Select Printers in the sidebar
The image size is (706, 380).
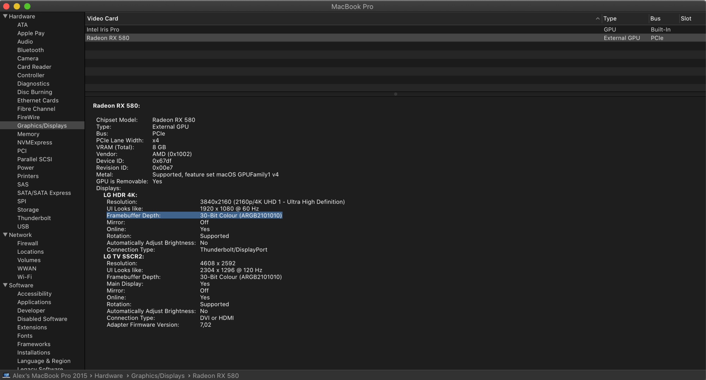[x=28, y=176]
